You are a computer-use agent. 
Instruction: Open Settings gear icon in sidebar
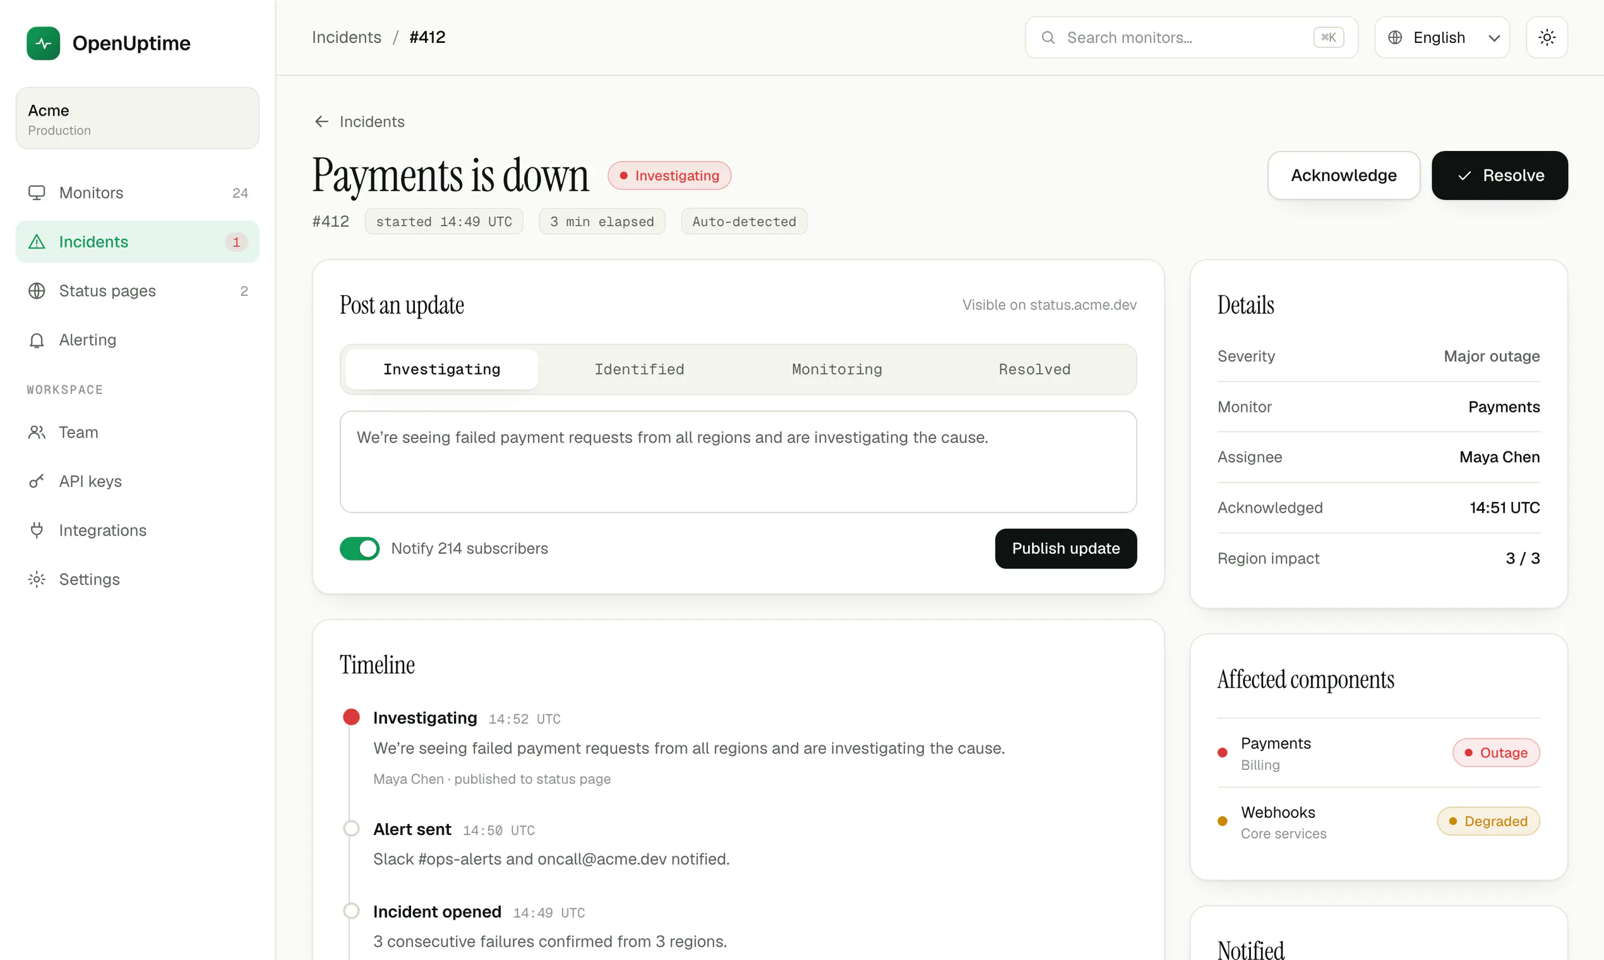(37, 579)
